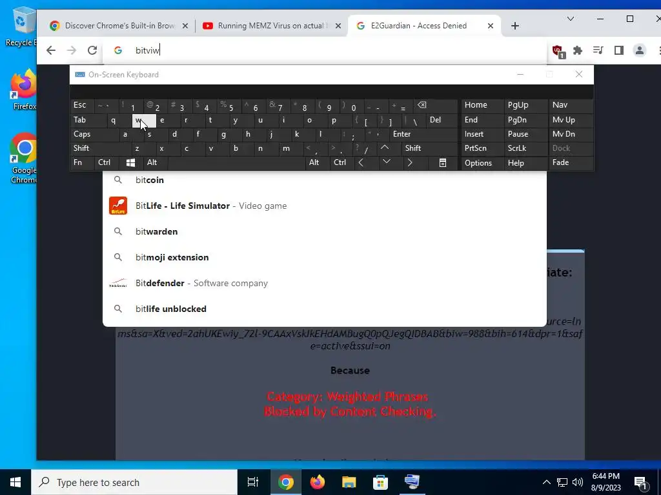
Task: Close the E2Guardian Access Denied tab
Action: click(491, 26)
